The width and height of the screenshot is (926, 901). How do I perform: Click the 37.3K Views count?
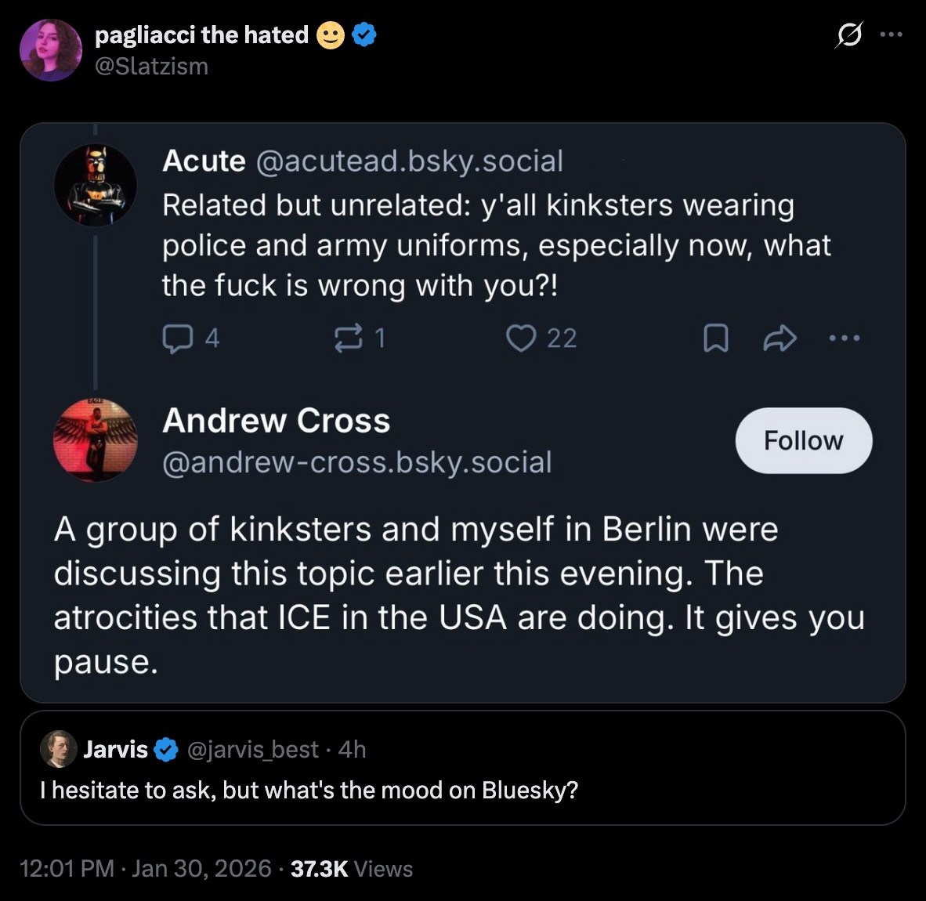coord(351,869)
